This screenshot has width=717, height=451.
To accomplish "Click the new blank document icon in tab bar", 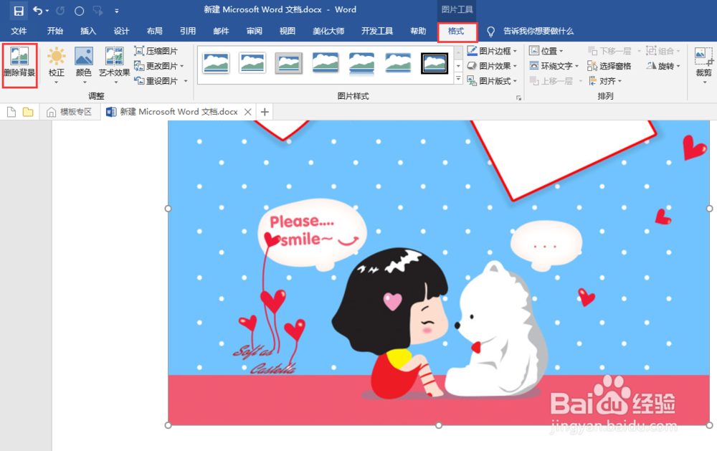I will tap(11, 112).
